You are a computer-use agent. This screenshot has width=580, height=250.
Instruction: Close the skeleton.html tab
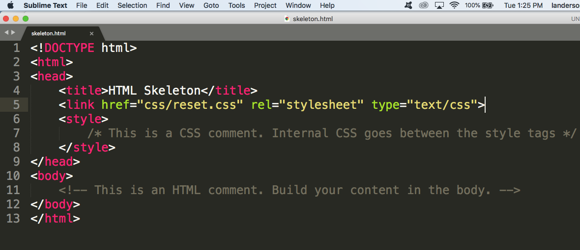click(x=92, y=33)
